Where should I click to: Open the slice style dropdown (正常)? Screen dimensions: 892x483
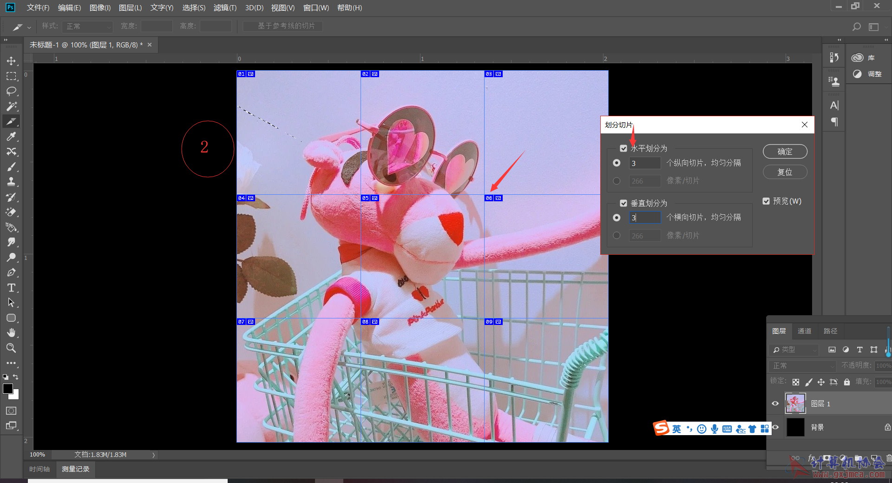pyautogui.click(x=87, y=26)
